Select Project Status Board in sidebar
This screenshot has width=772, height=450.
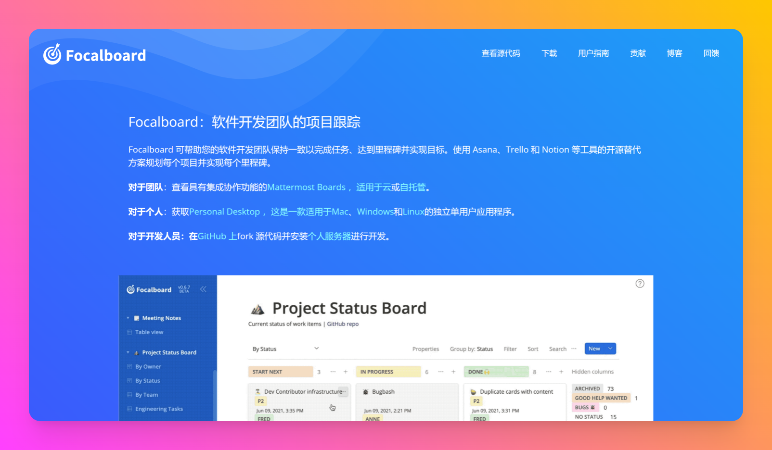pos(169,352)
